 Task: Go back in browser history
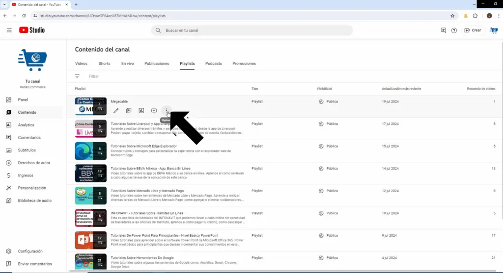[x=5, y=16]
